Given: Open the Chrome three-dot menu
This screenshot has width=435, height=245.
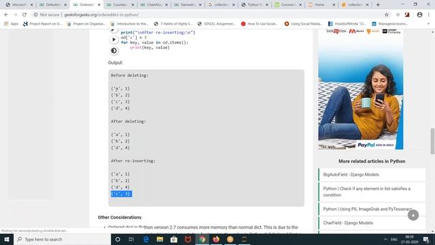Looking at the screenshot, I should tap(429, 15).
